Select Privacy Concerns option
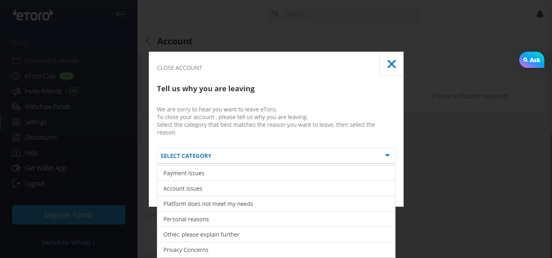Image resolution: width=552 pixels, height=258 pixels. pyautogui.click(x=276, y=250)
